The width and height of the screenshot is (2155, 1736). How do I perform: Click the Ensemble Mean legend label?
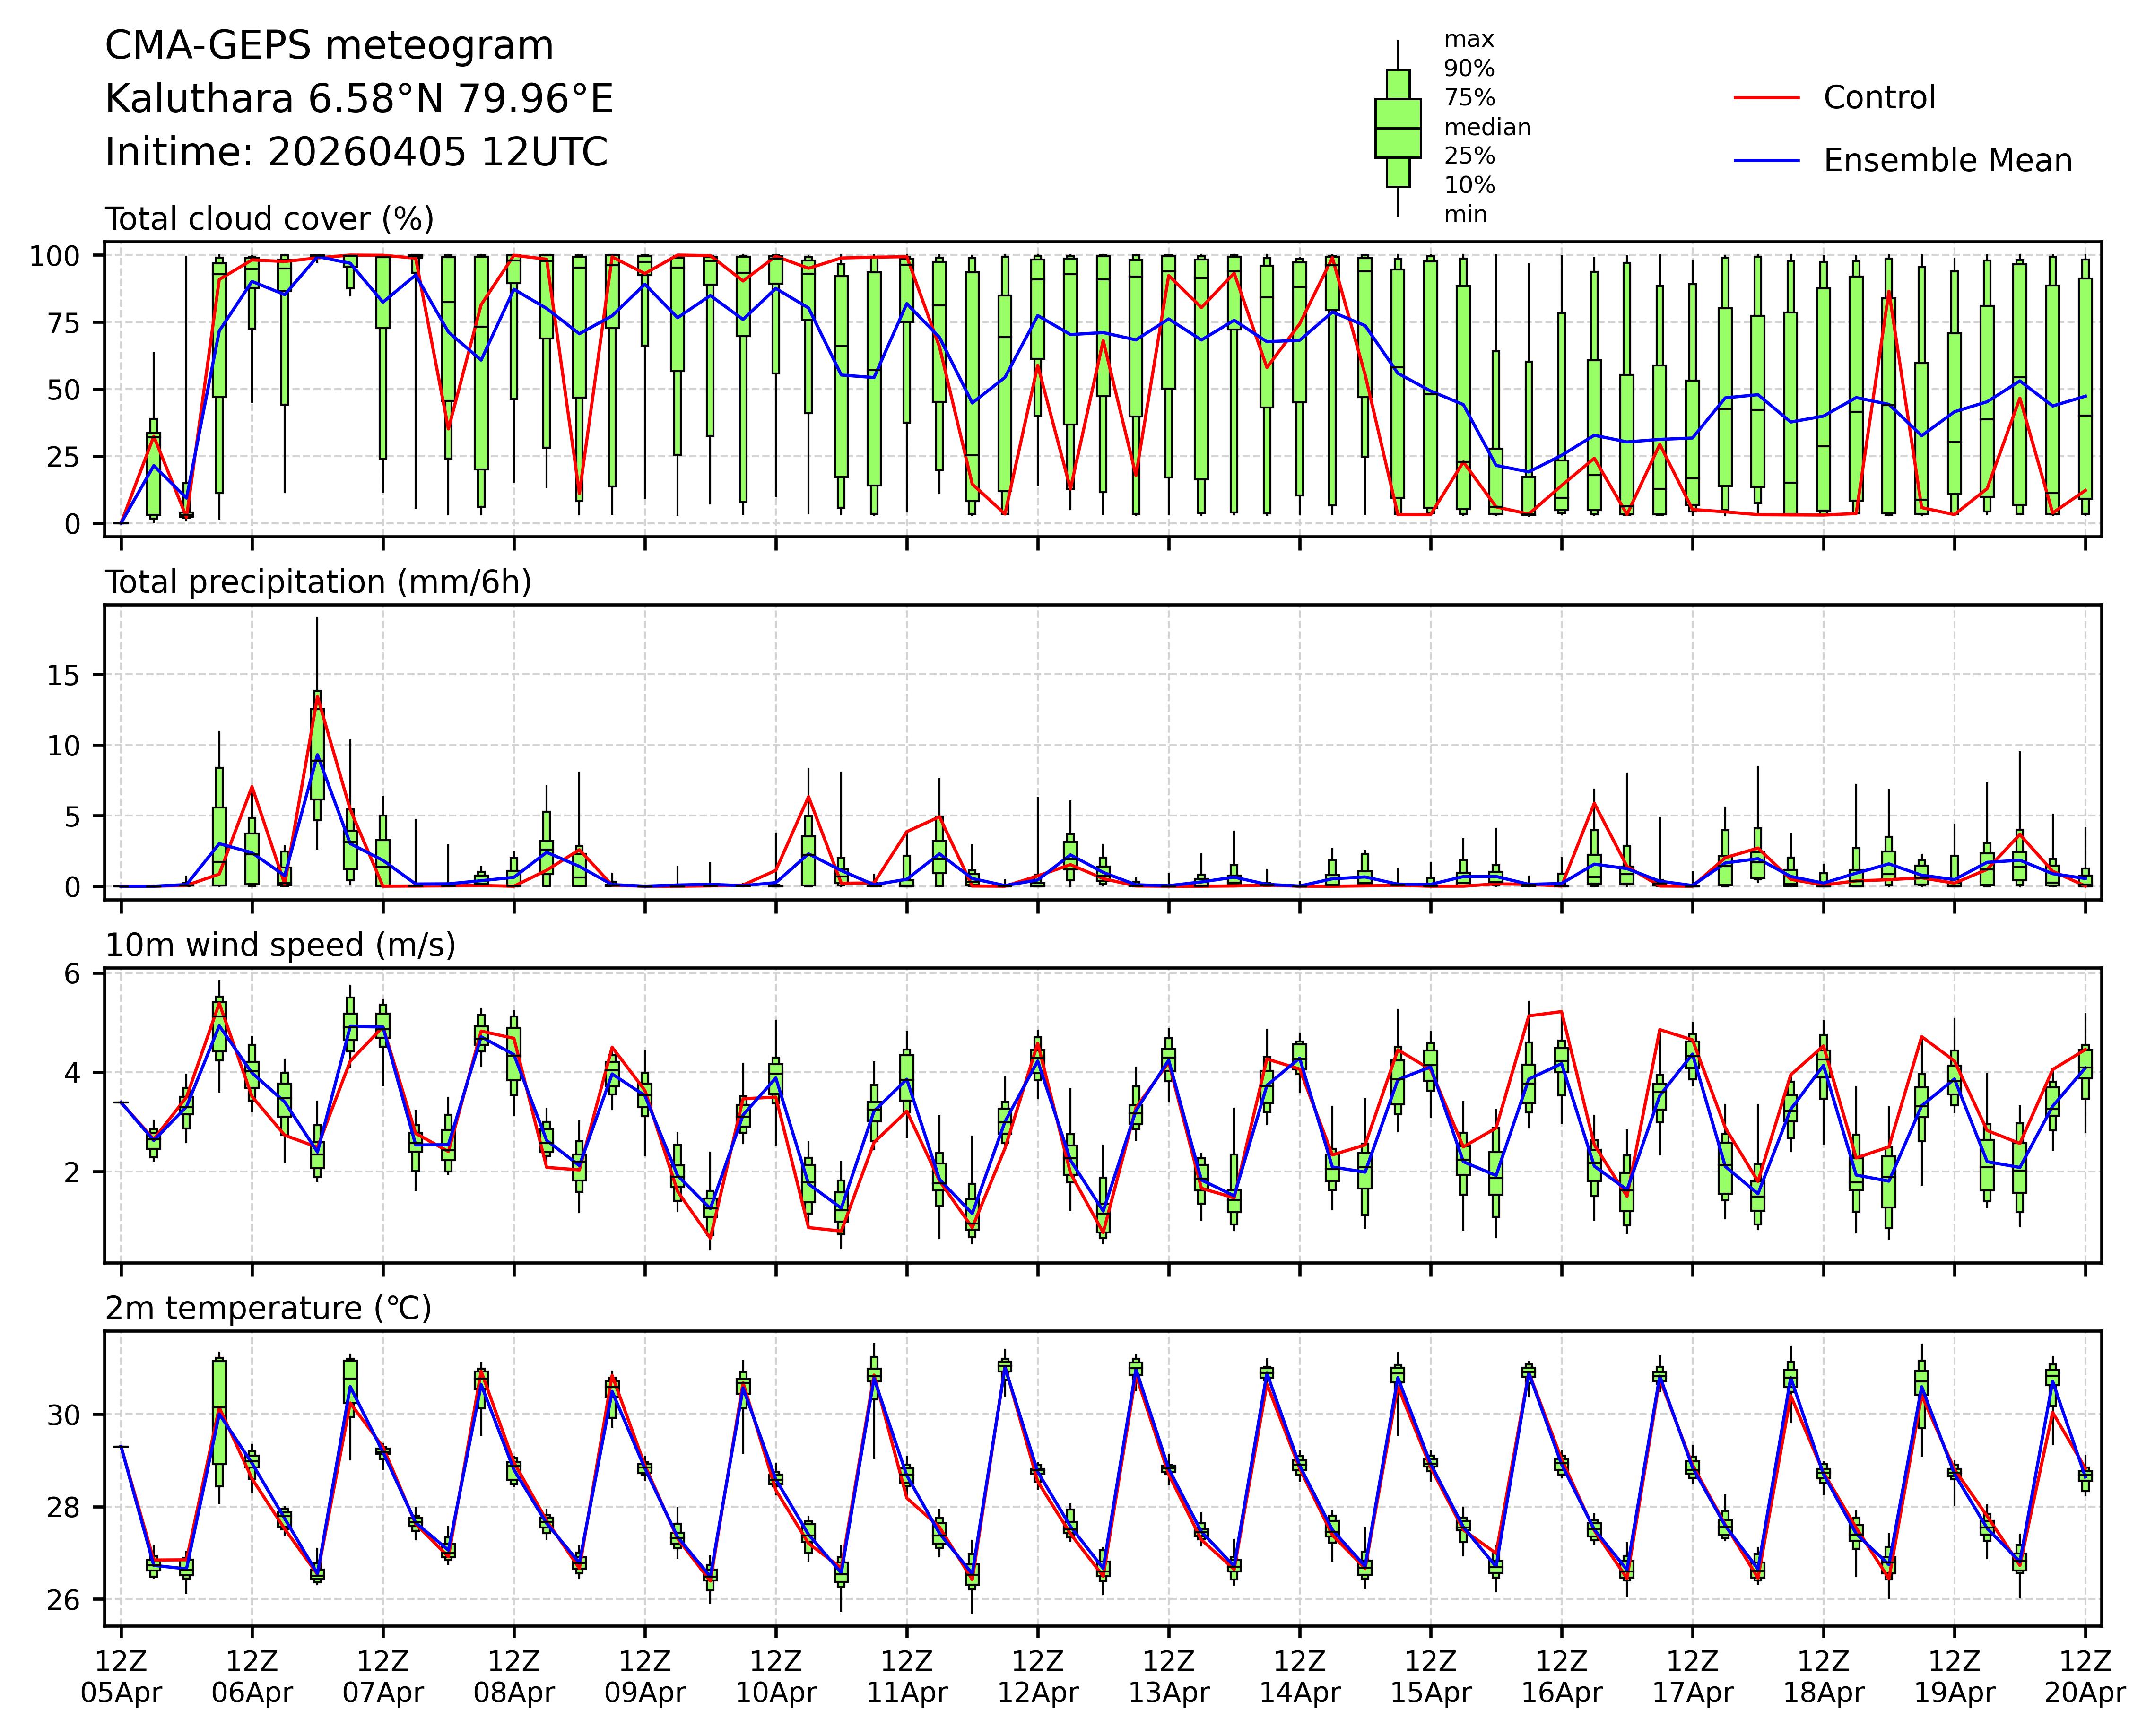(x=1947, y=160)
